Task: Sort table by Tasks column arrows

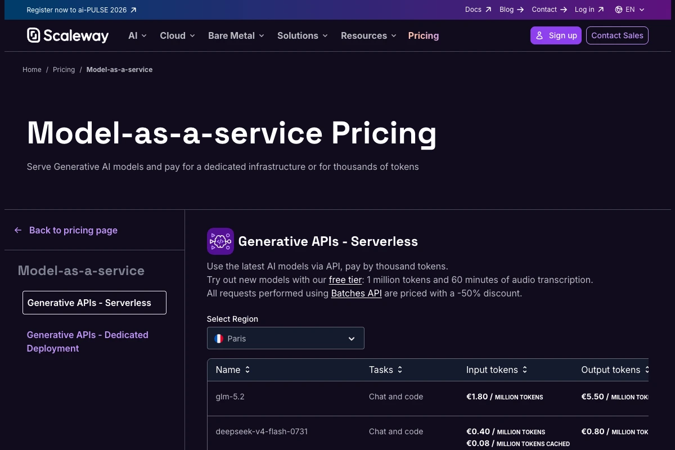Action: tap(400, 370)
